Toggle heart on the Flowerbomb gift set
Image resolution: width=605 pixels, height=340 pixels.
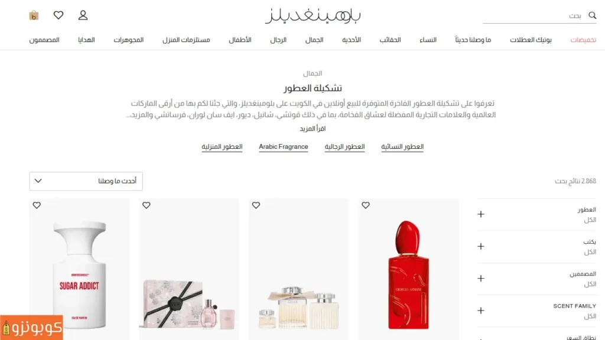[147, 205]
